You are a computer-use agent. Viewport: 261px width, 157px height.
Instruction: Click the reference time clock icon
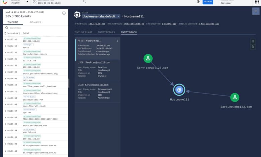click(x=34, y=2)
